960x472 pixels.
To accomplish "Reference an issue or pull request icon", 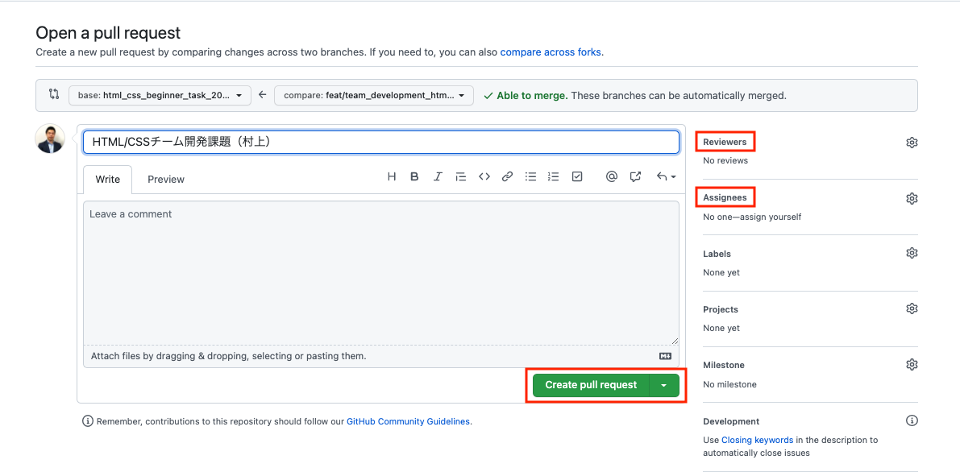I will click(635, 177).
